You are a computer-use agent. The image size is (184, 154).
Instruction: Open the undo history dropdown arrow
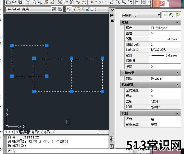tap(96, 2)
